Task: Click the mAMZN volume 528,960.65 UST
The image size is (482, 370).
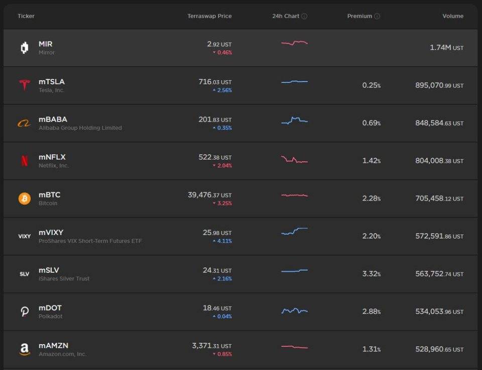Action: coord(439,349)
